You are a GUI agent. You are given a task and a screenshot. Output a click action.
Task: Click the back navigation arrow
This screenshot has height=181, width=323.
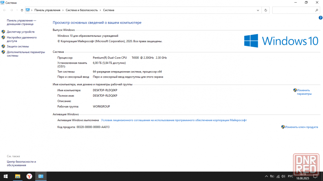pos(5,10)
